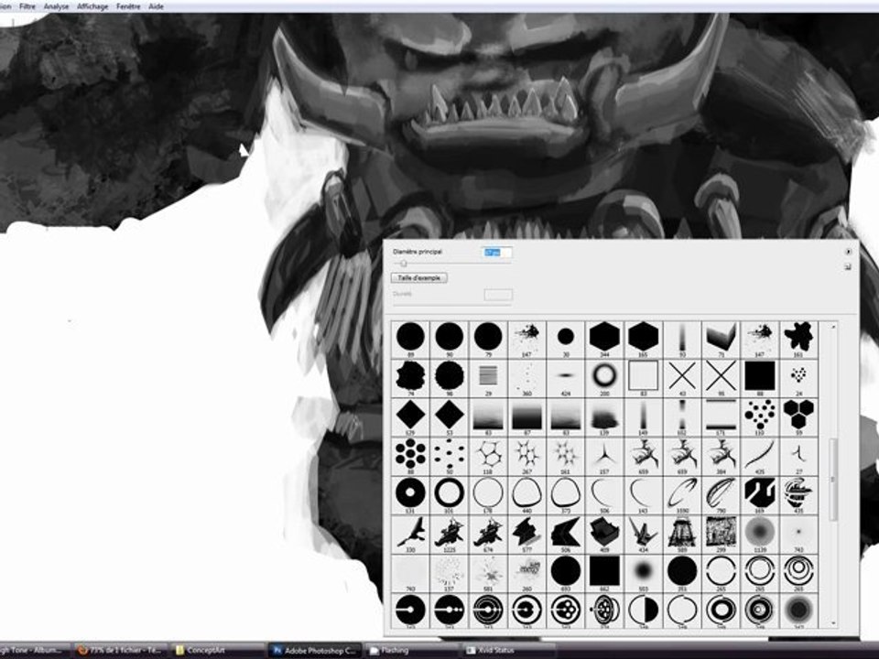Select the hexagon brush numbered 165
Screen dimensions: 879x659
643,340
